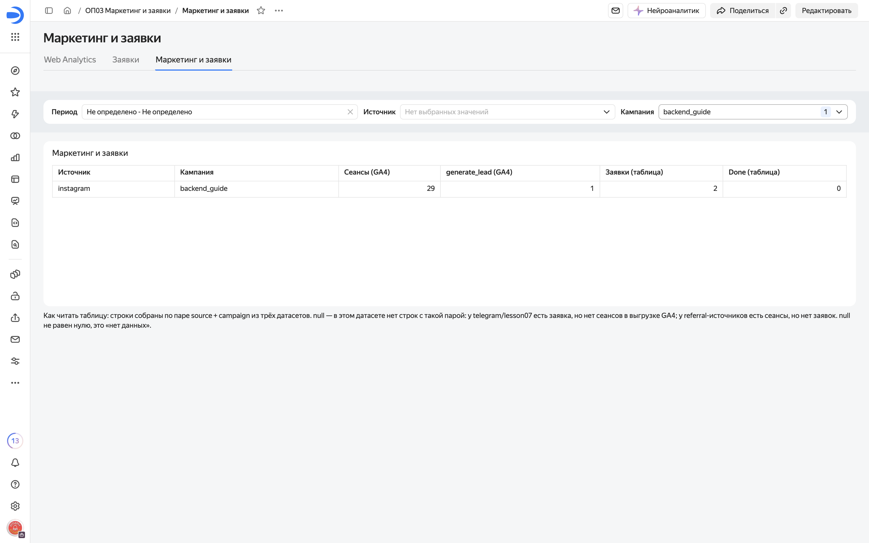Switch to Заявки tab
Image resolution: width=869 pixels, height=543 pixels.
(x=126, y=60)
